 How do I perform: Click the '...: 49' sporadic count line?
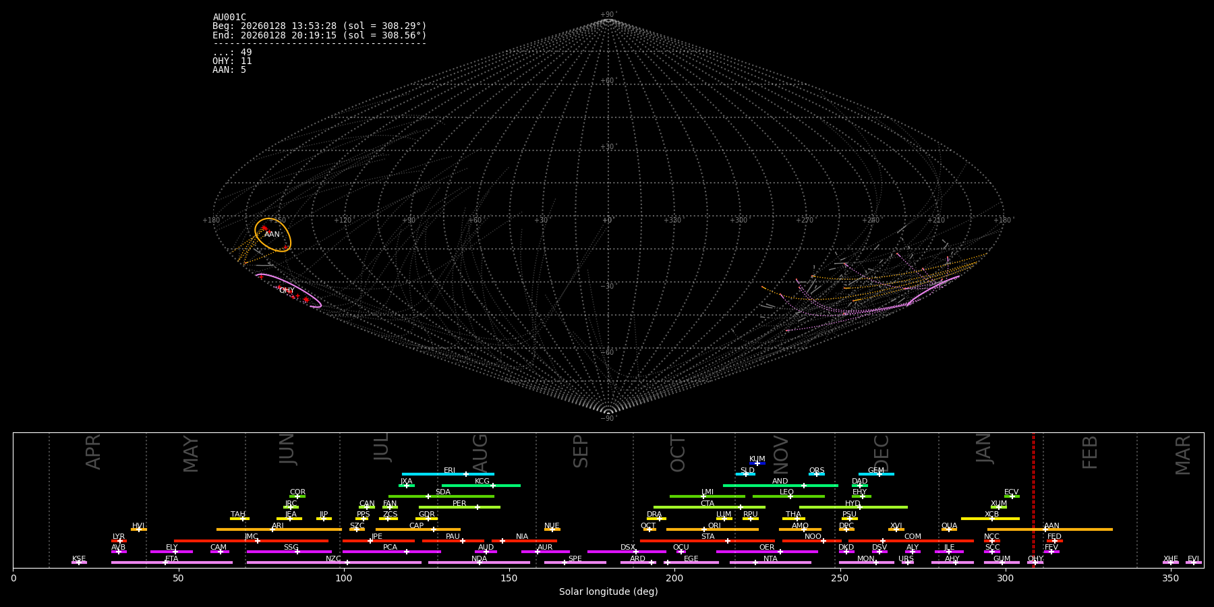[x=232, y=53]
